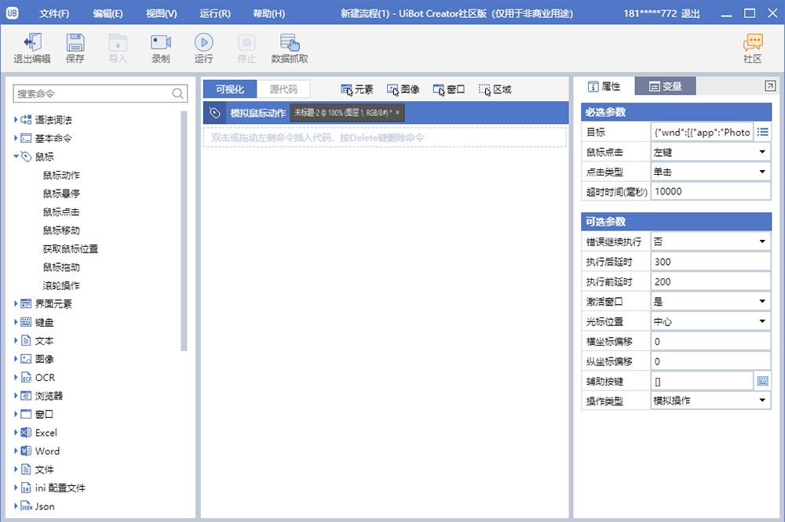Select 鼠标悬停 command
Image resolution: width=785 pixels, height=522 pixels.
click(61, 194)
